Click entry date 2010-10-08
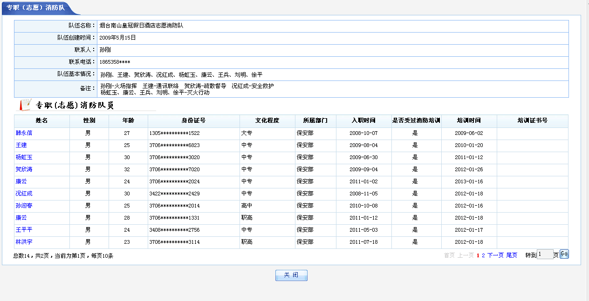 (364, 206)
